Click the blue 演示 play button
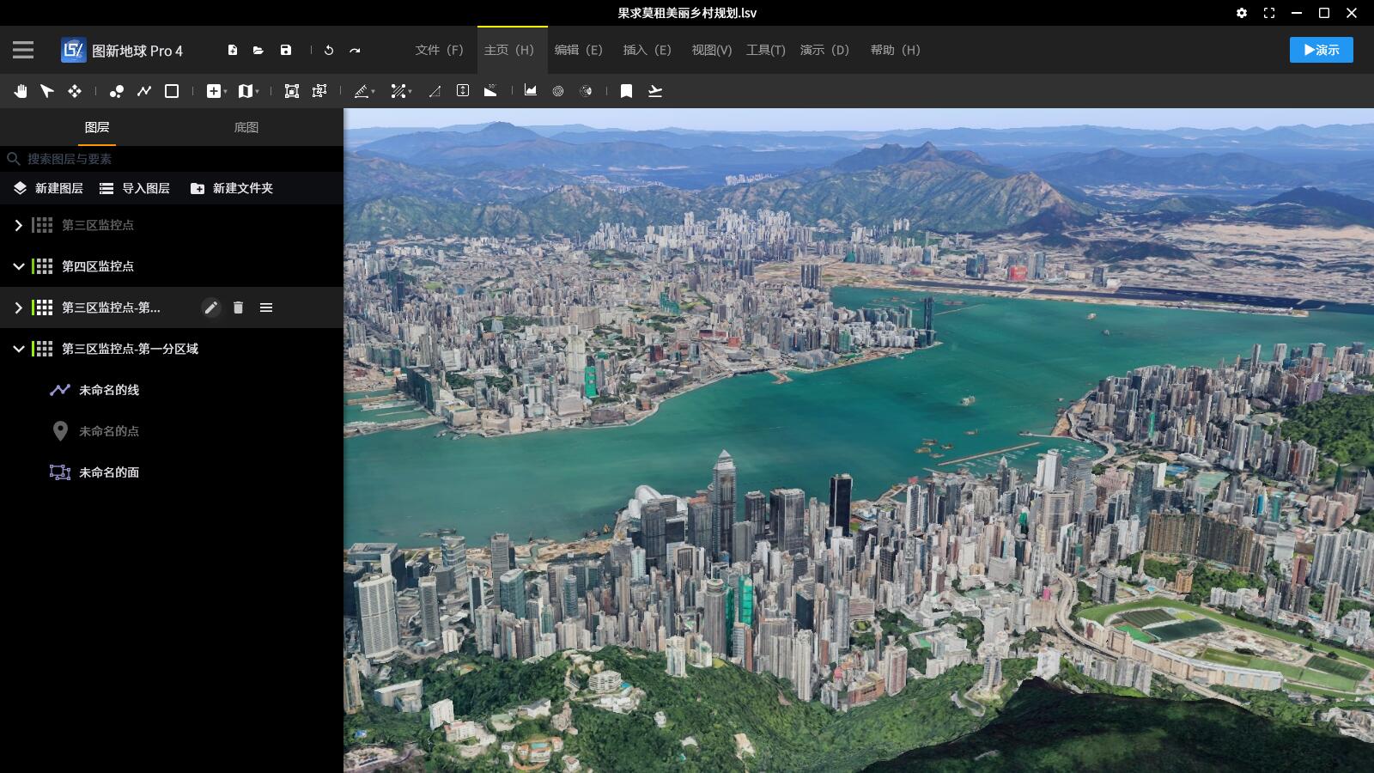This screenshot has height=773, width=1374. coord(1322,50)
